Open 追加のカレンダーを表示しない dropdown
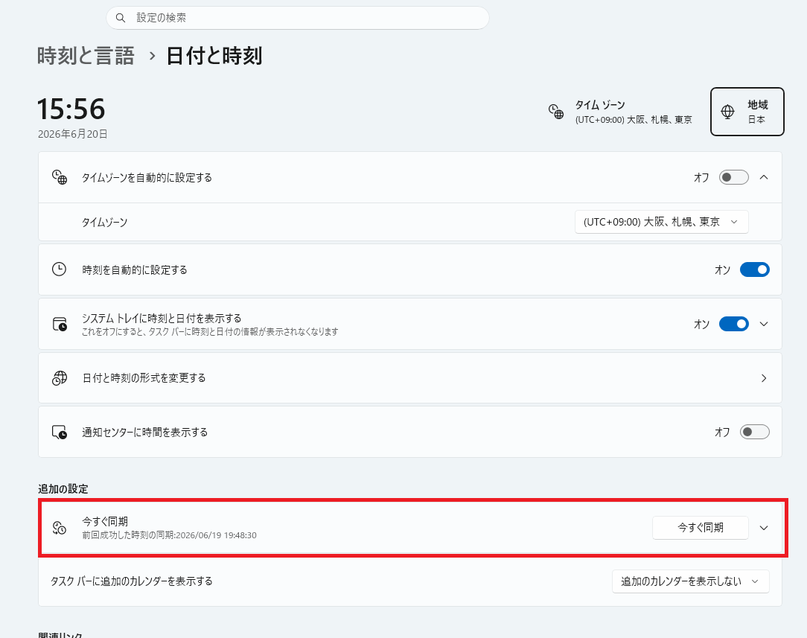Screen dimensions: 807x638 691,581
